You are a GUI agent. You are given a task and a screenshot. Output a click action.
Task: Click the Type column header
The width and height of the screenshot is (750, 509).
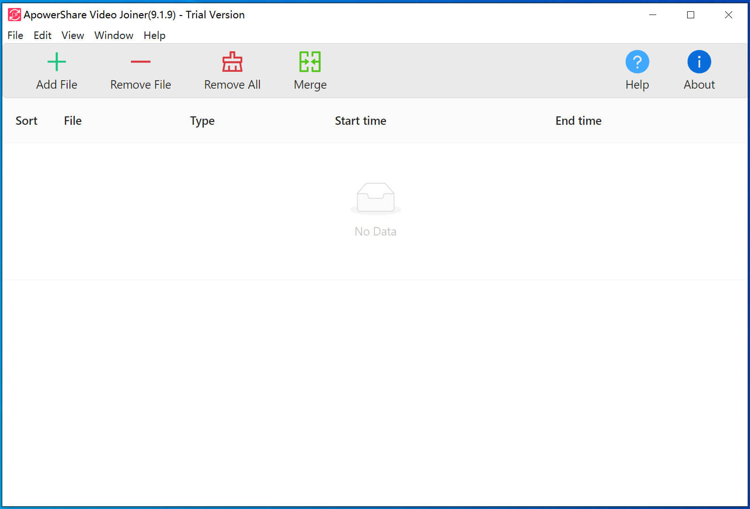(x=202, y=121)
